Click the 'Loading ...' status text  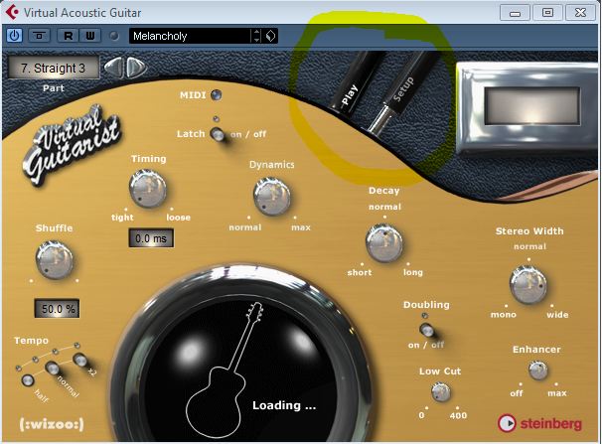coord(284,405)
